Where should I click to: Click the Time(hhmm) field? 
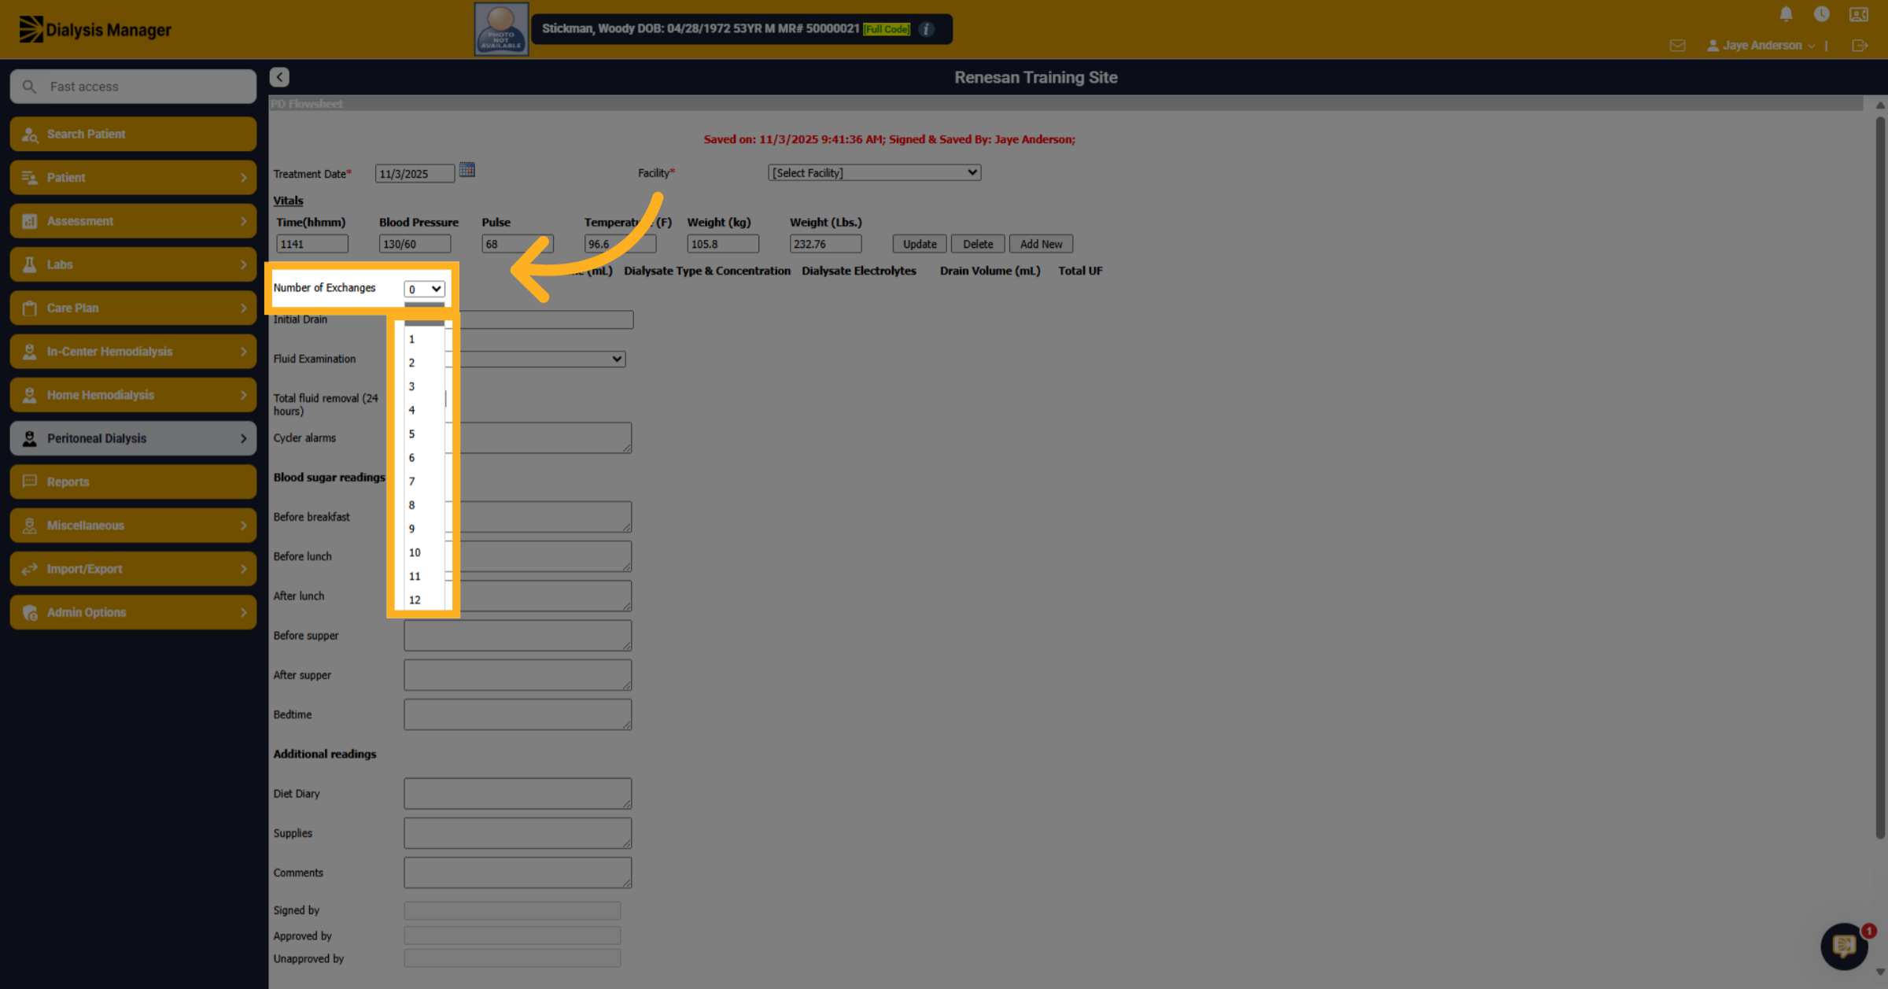point(312,244)
